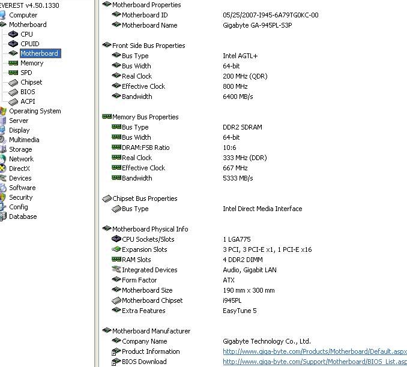Click the BIOS chip icon
Viewport: 407px width, 367px height.
pyautogui.click(x=13, y=92)
